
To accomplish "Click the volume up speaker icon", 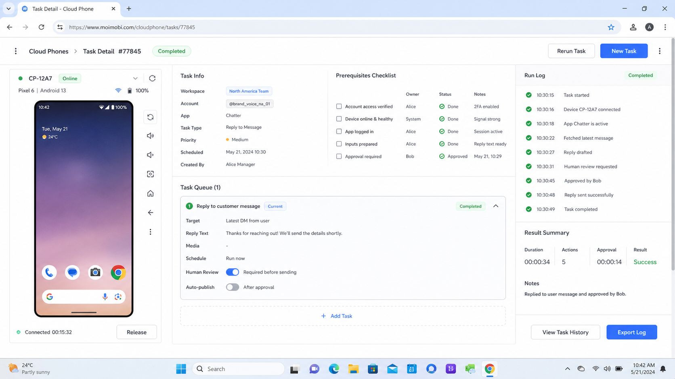I will click(150, 136).
